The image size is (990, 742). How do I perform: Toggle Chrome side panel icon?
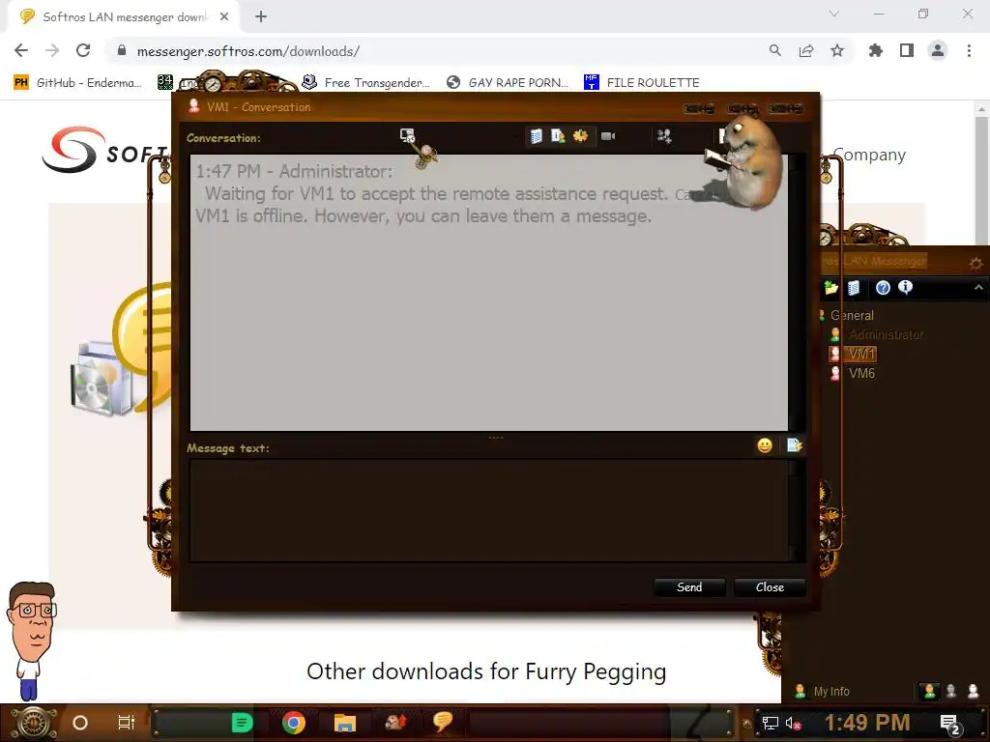coord(907,50)
